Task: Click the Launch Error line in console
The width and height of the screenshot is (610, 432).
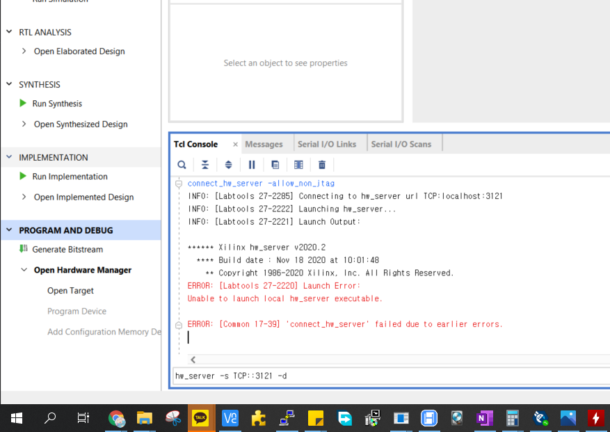Action: [x=274, y=286]
